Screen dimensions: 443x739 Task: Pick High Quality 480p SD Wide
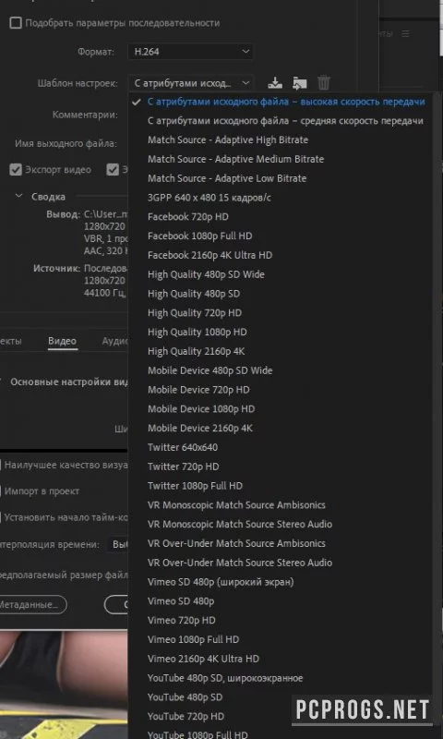point(206,274)
